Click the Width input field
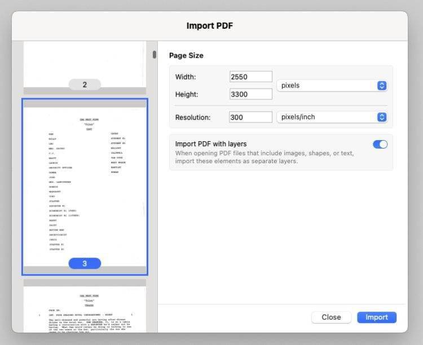 tap(250, 77)
